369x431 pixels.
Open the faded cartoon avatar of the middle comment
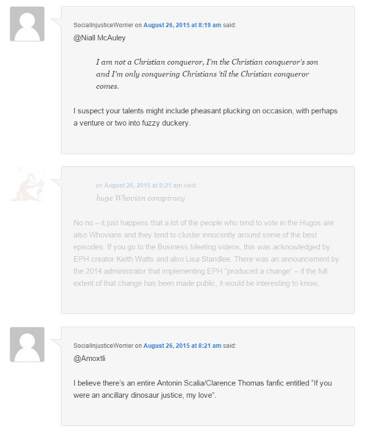click(x=27, y=184)
